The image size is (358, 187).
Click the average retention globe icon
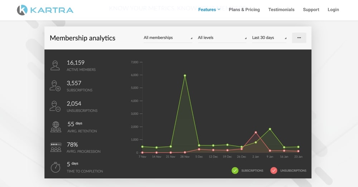click(55, 127)
